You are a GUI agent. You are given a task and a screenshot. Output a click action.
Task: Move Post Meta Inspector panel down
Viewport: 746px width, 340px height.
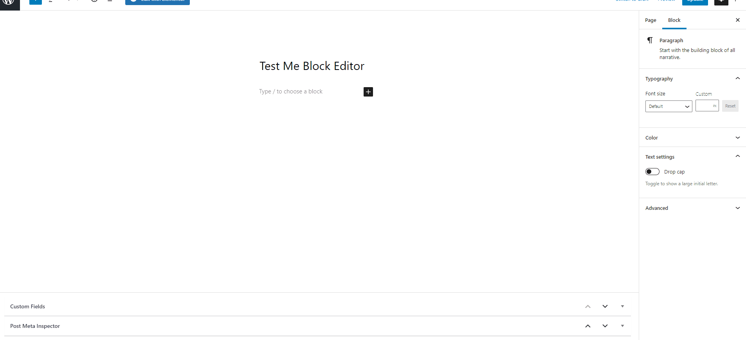click(605, 326)
